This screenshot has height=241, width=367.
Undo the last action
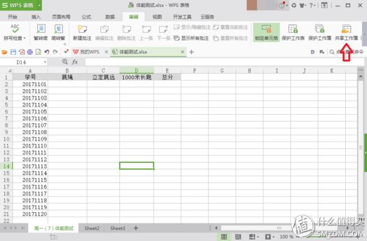coord(46,52)
